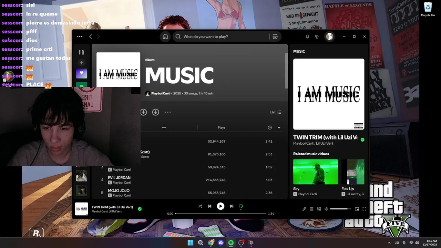Click large album art in Now Playing panel
The image size is (441, 248).
pos(329,94)
